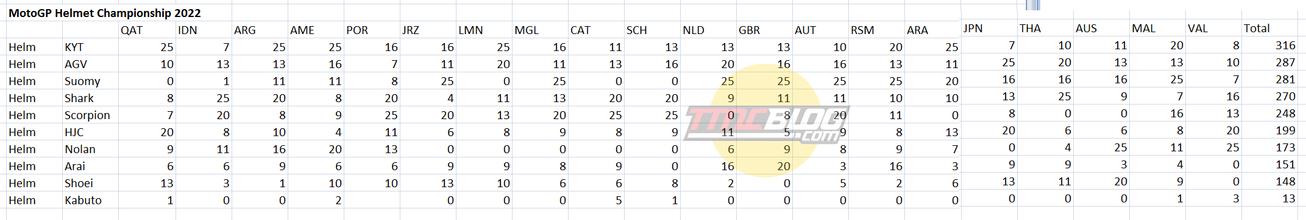Select the MotoGP Helmet Championship 2022 title cell
The width and height of the screenshot is (1306, 220).
pyautogui.click(x=104, y=13)
